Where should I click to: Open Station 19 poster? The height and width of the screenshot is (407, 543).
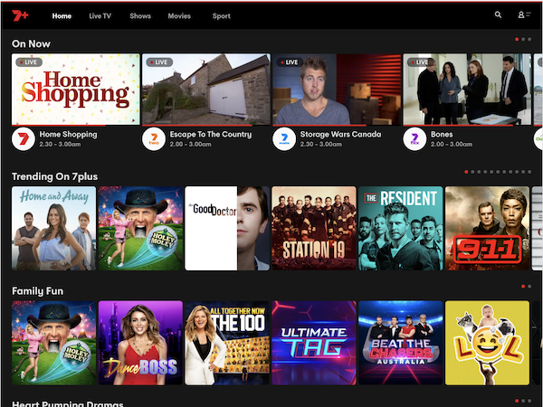[314, 229]
